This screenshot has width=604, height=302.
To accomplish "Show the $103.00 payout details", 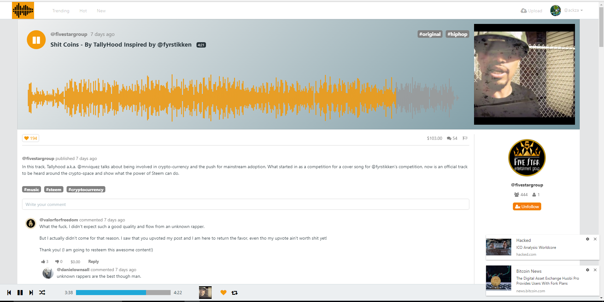I will 434,138.
